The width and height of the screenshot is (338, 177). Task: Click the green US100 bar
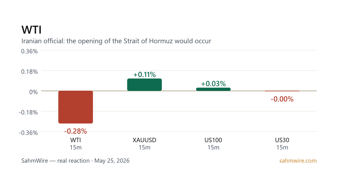tap(213, 89)
